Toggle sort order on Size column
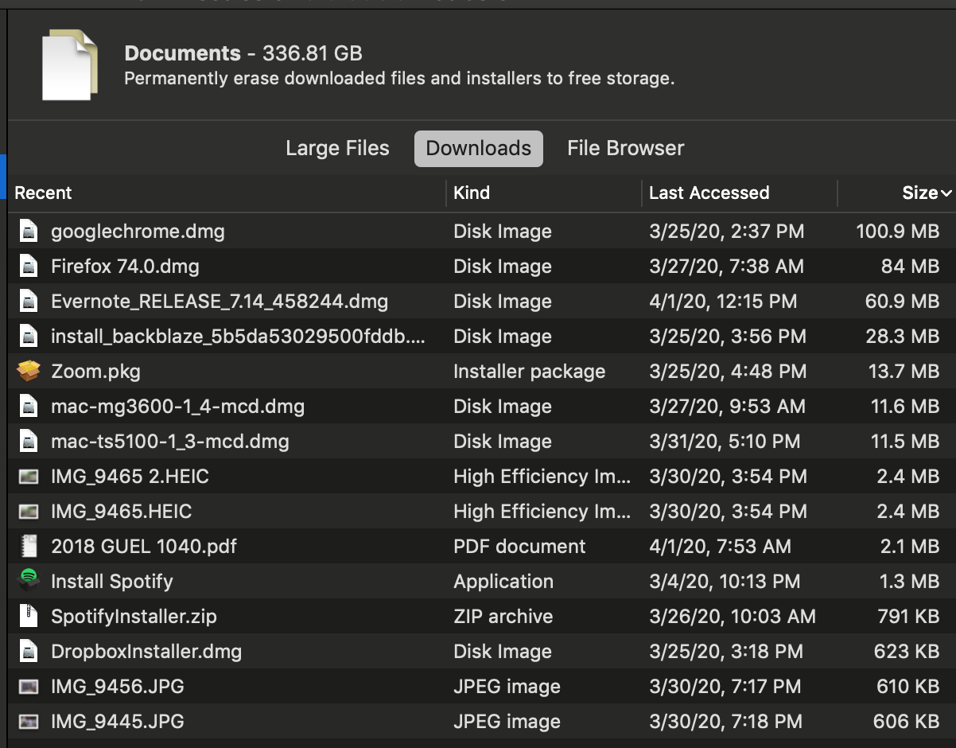The image size is (956, 748). [x=926, y=193]
